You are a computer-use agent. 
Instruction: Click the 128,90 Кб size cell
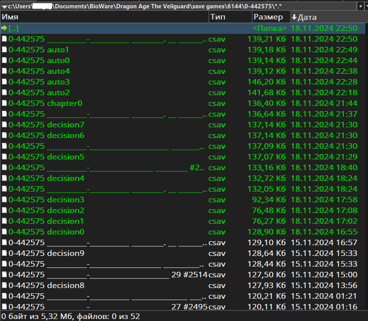(267, 232)
